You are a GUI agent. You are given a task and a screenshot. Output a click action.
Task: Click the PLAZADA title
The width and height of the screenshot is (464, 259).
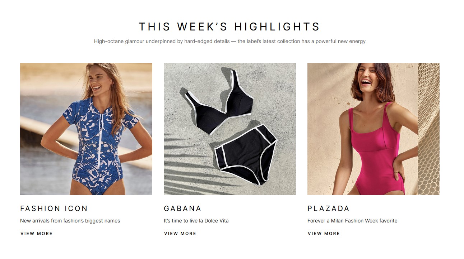328,208
